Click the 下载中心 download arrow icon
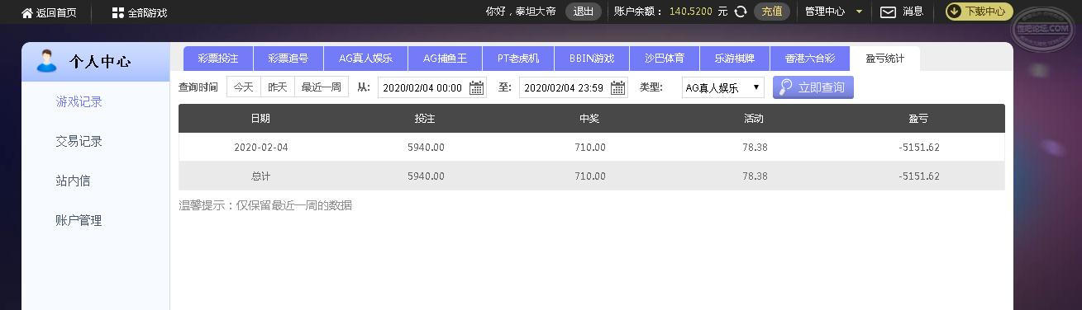 pos(954,12)
